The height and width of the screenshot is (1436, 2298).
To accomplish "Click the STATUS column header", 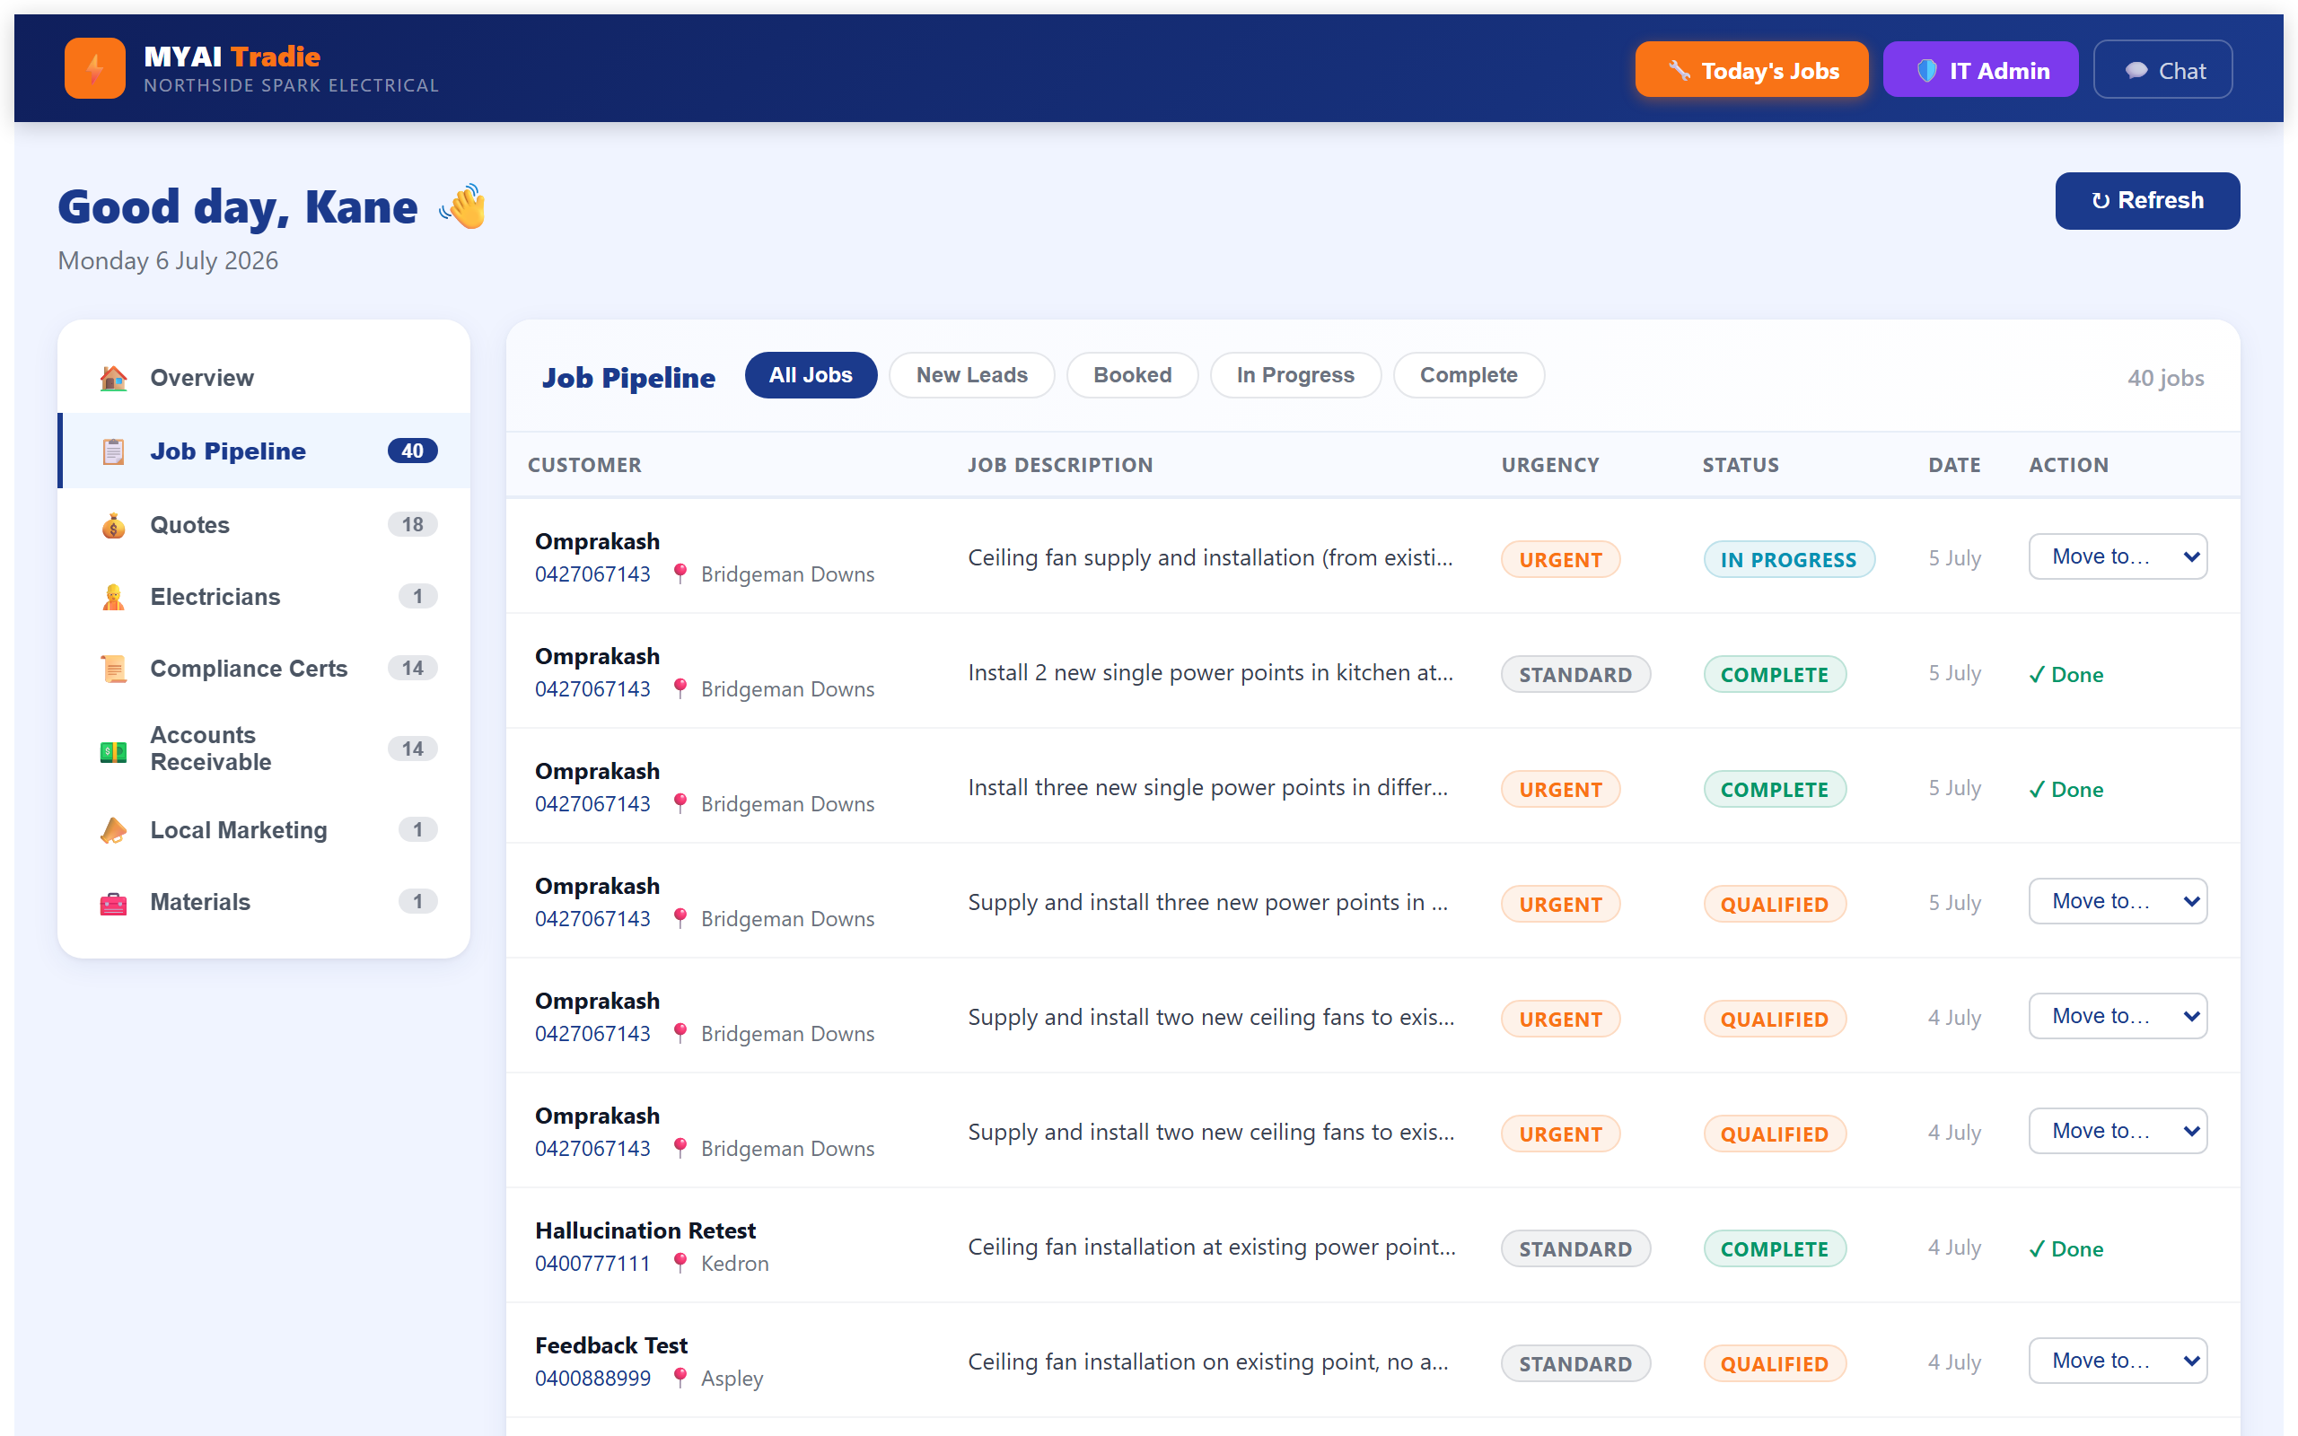I will point(1740,466).
